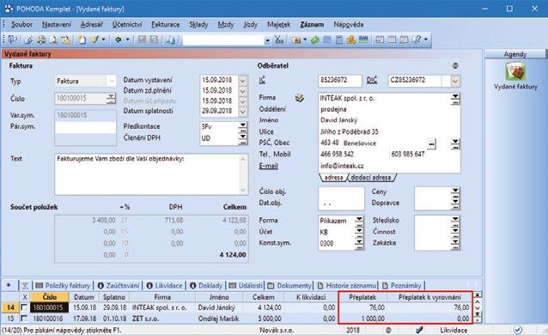Tick the checkbox for invoice 180100015

24,308
